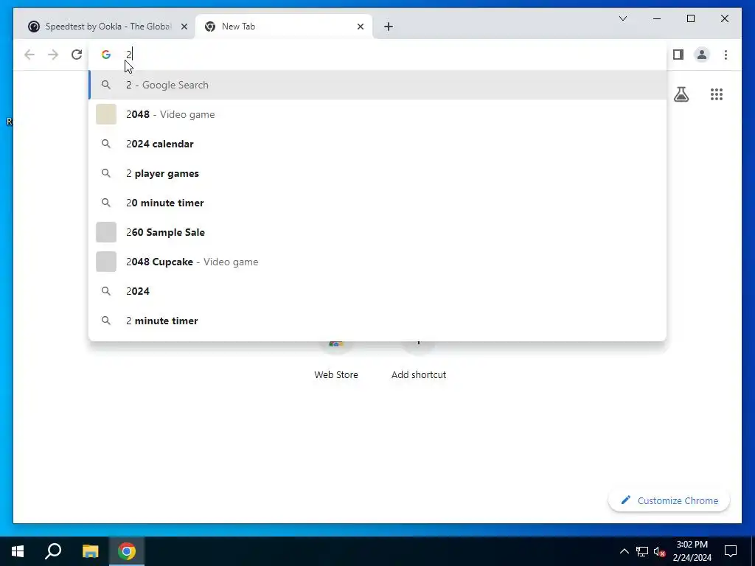755x566 pixels.
Task: Click magnifier icon beside '20 minute timer'
Action: (106, 203)
